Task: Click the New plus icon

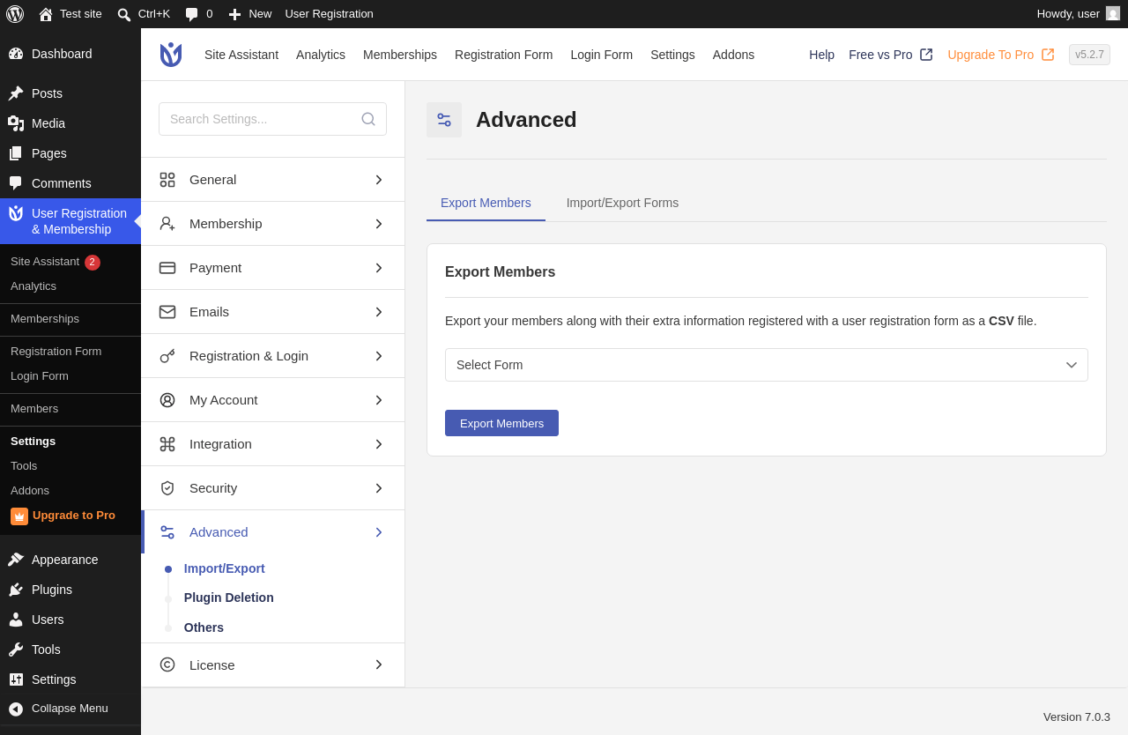Action: coord(234,14)
